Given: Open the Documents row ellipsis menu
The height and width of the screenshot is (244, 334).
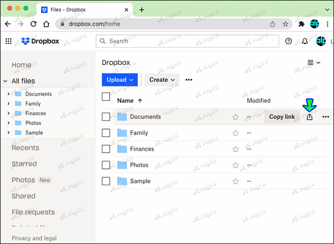Looking at the screenshot, I should (x=326, y=117).
